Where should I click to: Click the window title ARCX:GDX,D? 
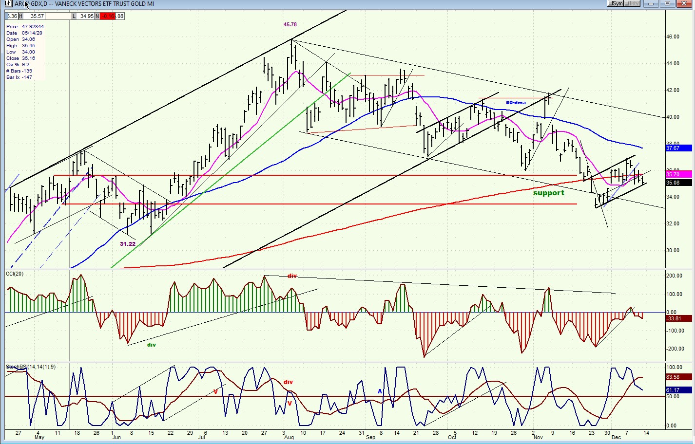pos(31,4)
